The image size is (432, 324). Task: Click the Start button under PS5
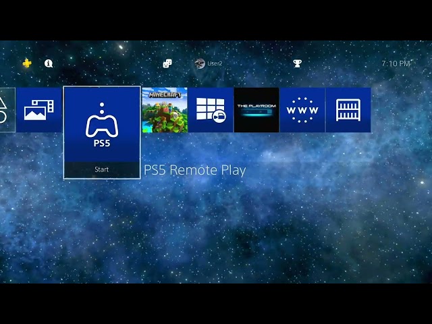pyautogui.click(x=102, y=169)
